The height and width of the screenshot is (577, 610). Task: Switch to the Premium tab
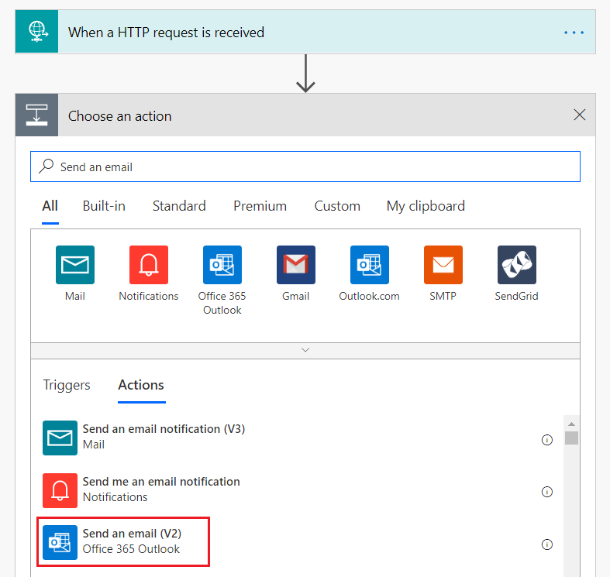260,206
